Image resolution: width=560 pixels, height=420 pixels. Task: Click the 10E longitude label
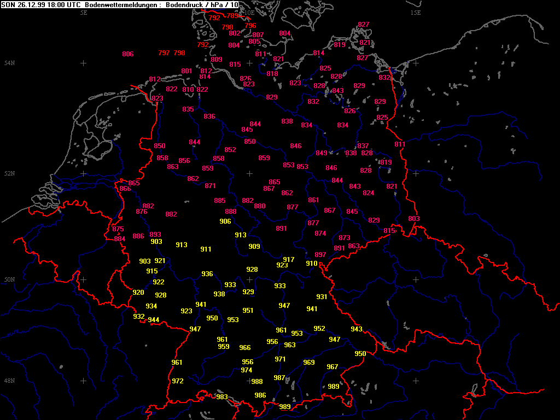[249, 13]
